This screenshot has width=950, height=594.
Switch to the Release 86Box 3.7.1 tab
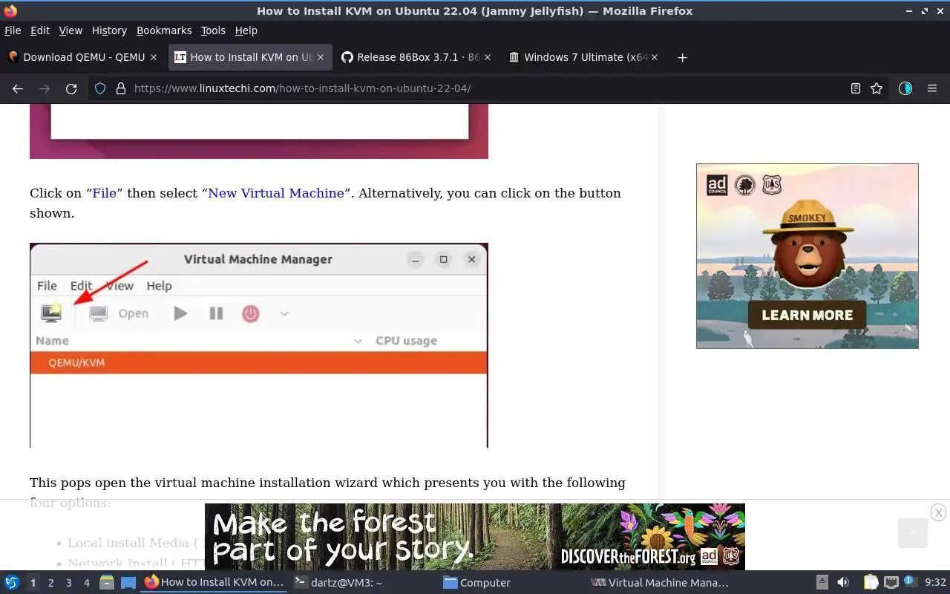416,57
